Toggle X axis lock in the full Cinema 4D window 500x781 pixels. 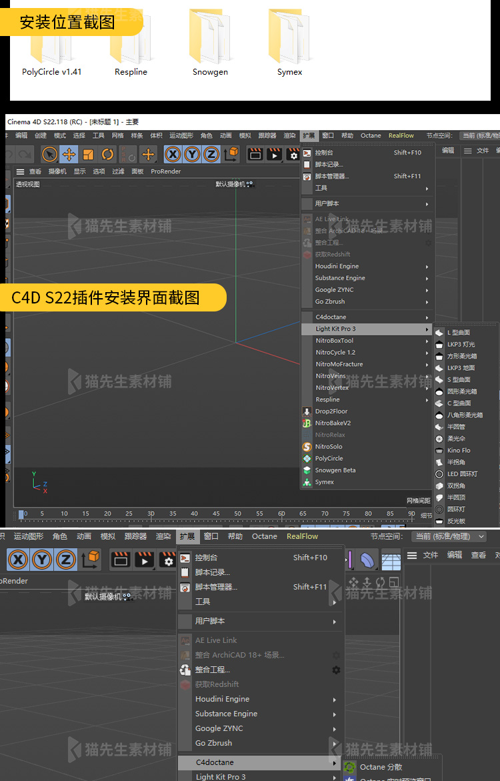click(x=173, y=155)
